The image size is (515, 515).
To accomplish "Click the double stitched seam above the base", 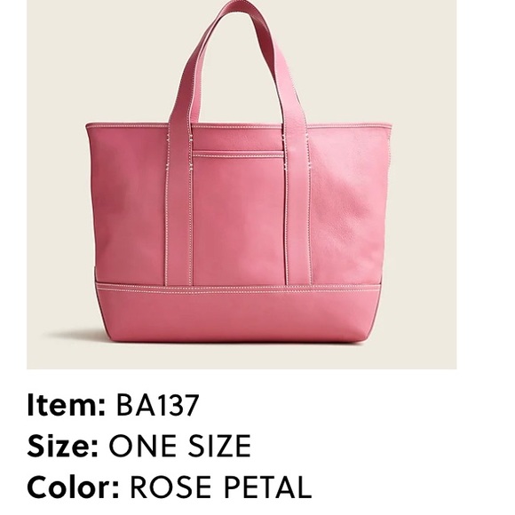I will click(239, 288).
